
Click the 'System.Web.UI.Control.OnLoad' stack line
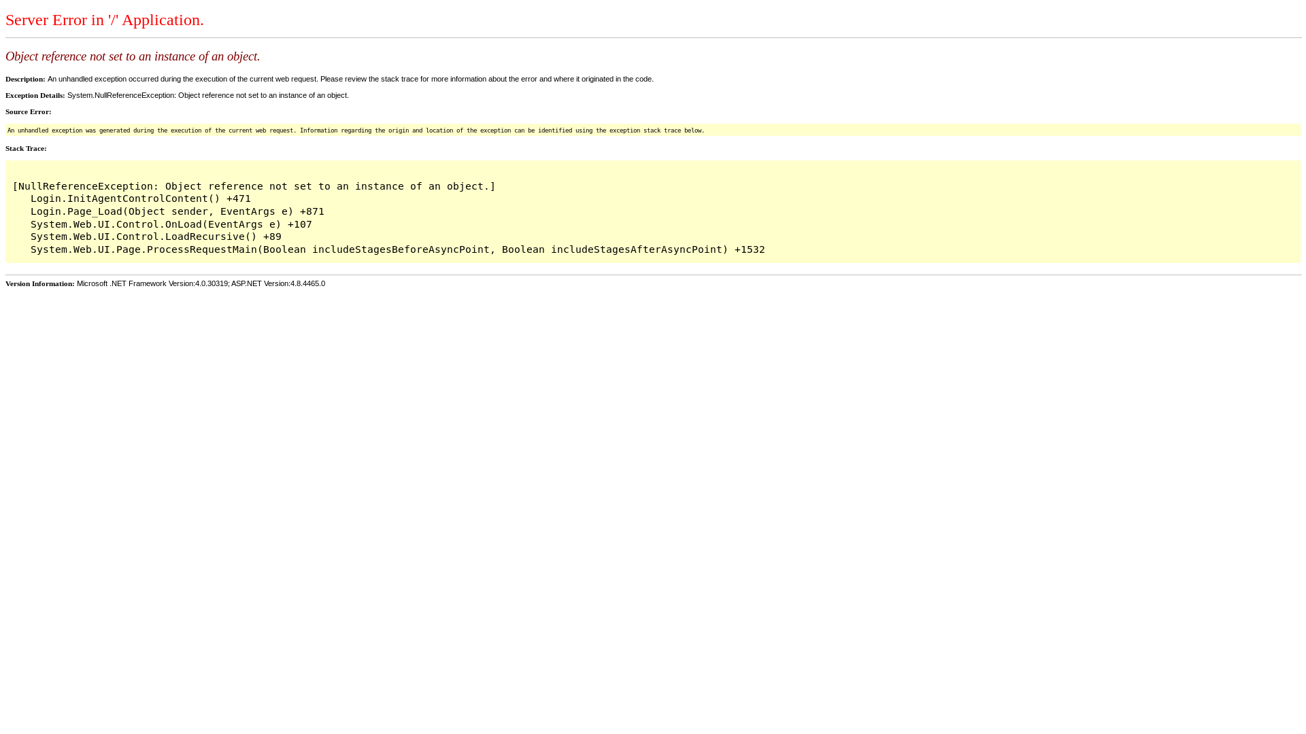pos(171,224)
